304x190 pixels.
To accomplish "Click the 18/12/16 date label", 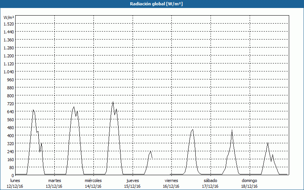I will [250, 186].
